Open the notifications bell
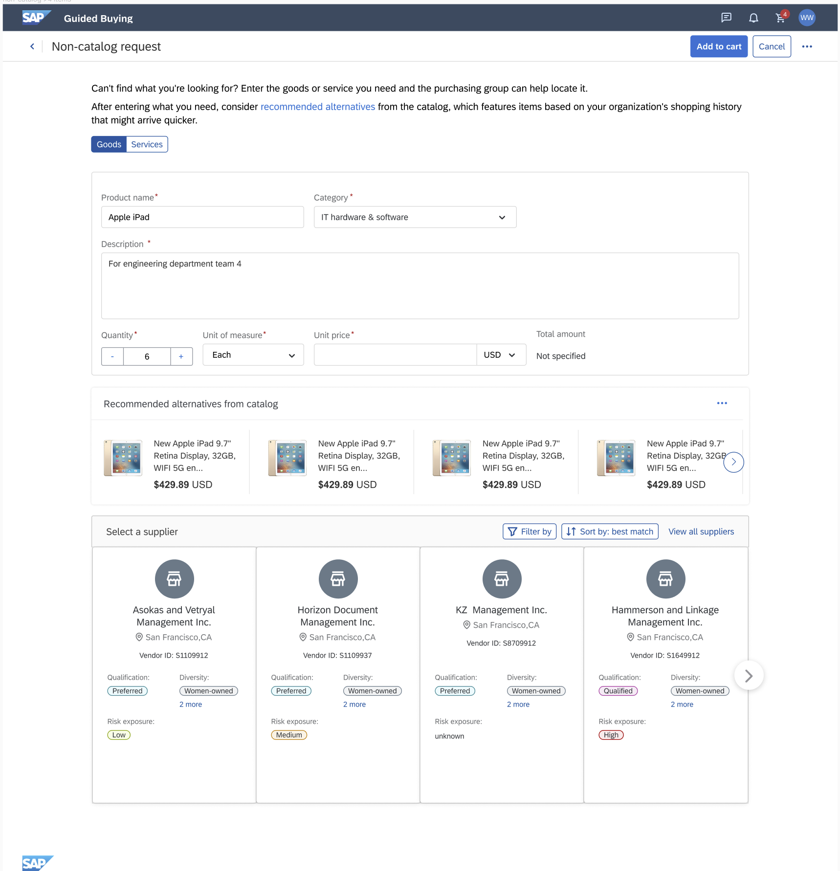 pyautogui.click(x=753, y=18)
